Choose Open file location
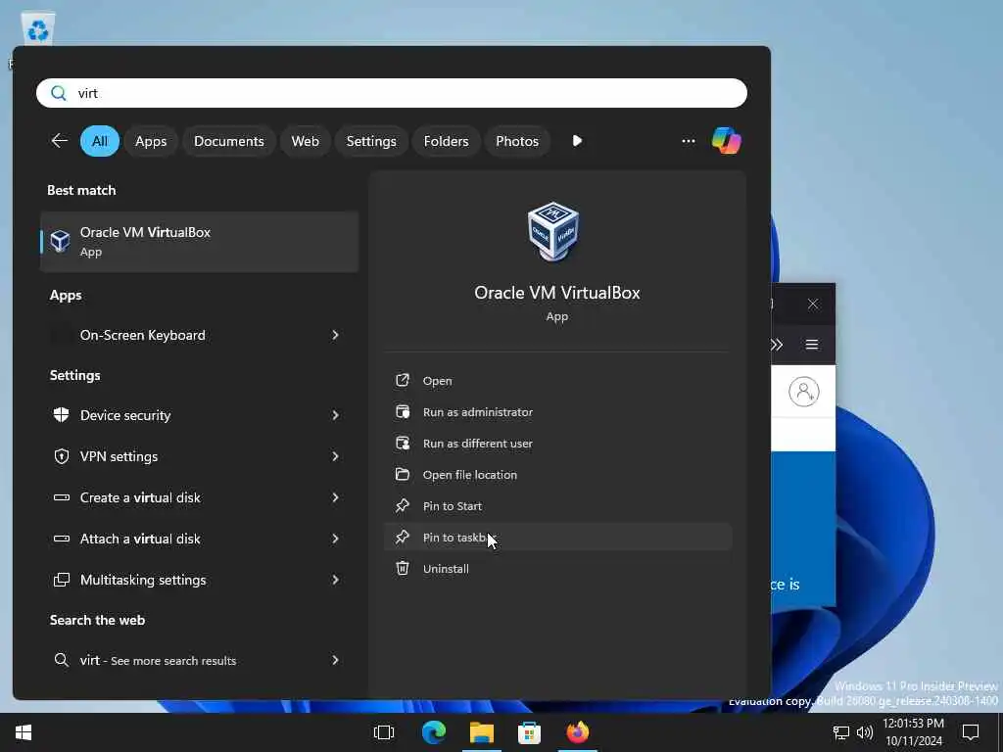Image resolution: width=1003 pixels, height=752 pixels. pos(557,475)
